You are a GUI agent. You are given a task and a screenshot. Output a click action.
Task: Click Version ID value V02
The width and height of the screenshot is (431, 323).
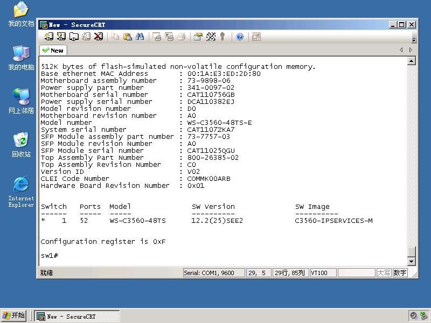(193, 172)
